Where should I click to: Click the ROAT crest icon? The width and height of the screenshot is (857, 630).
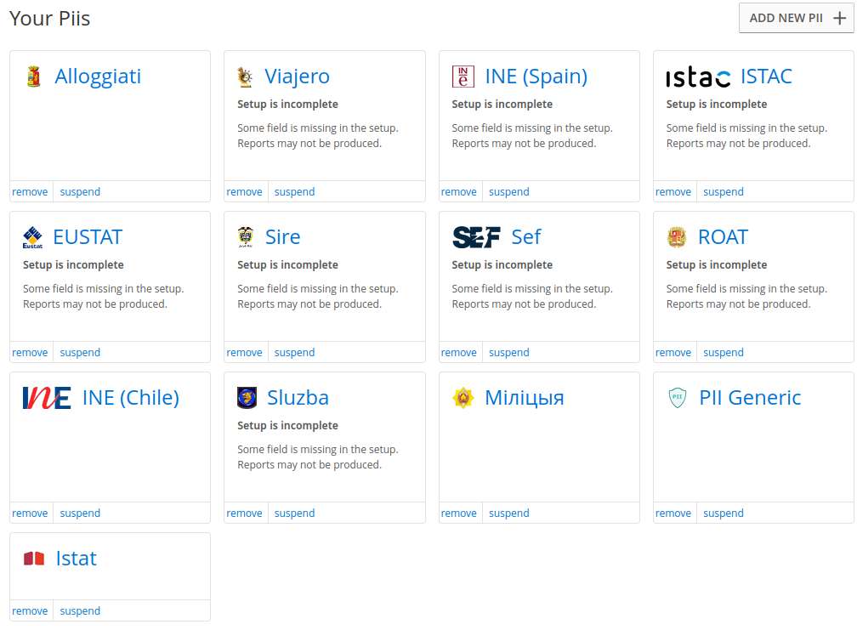click(x=677, y=237)
